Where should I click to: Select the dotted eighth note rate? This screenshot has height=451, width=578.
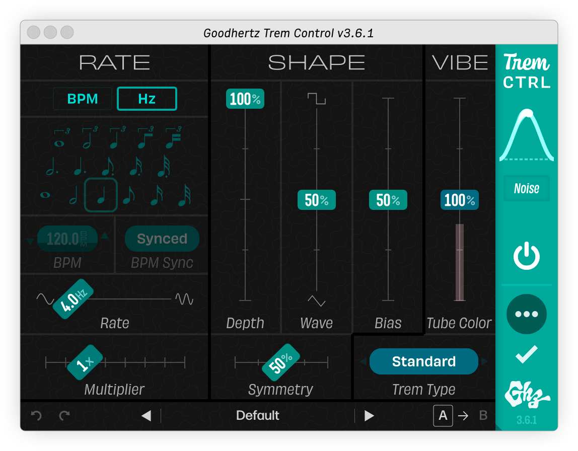tap(108, 167)
